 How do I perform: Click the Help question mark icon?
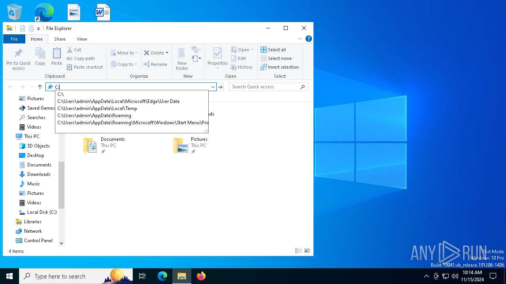point(309,39)
